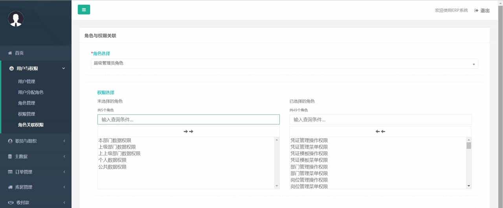
Task: Expand the 主数据 menu section
Action: click(x=36, y=156)
